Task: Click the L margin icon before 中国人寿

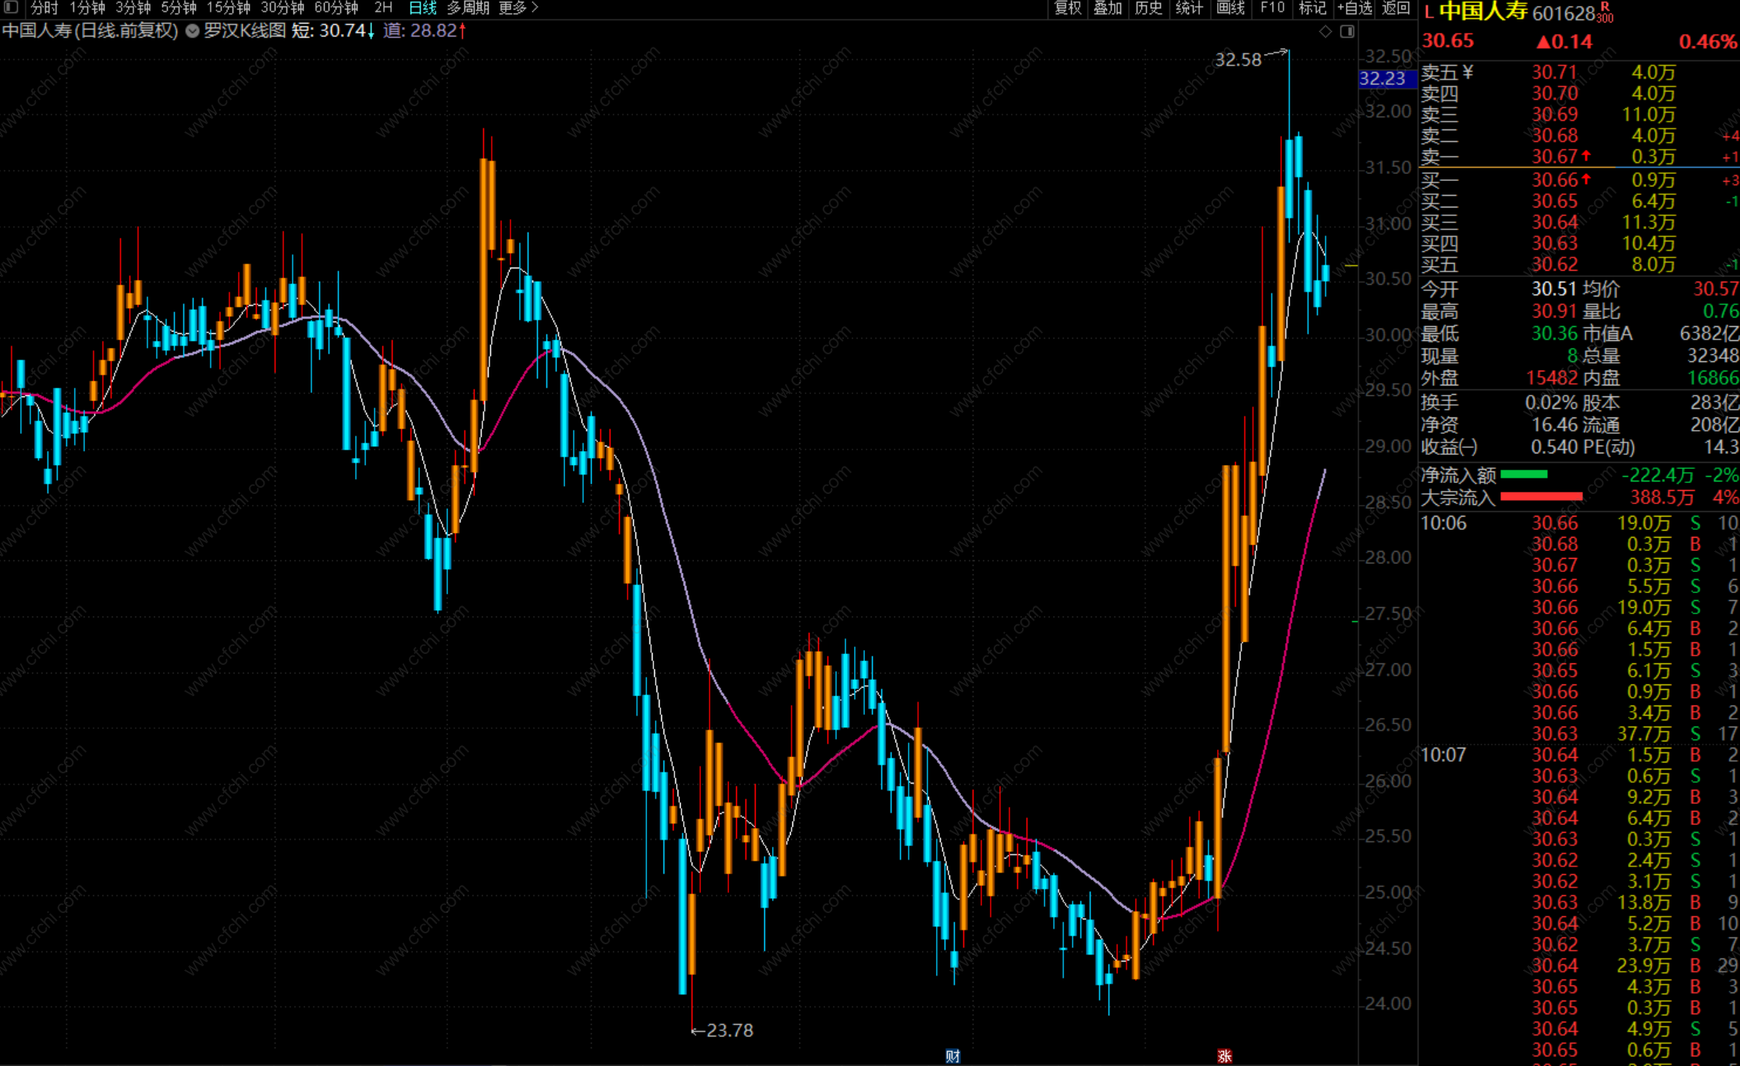Action: [1429, 12]
